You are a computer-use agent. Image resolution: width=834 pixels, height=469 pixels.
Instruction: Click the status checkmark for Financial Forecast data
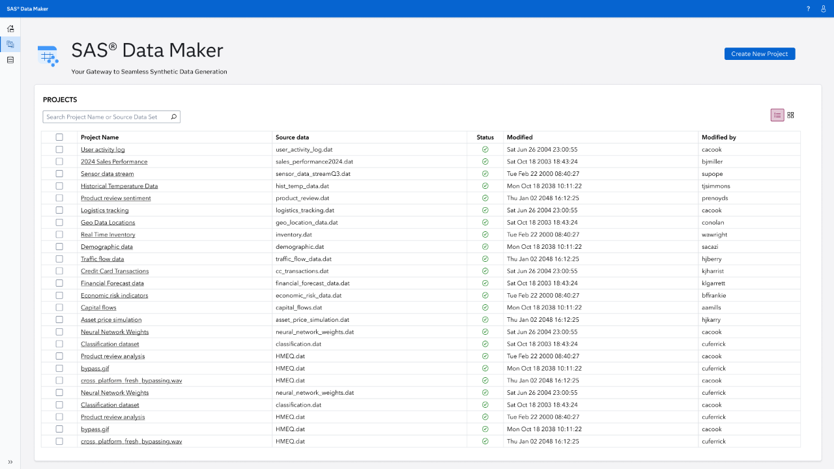click(485, 283)
